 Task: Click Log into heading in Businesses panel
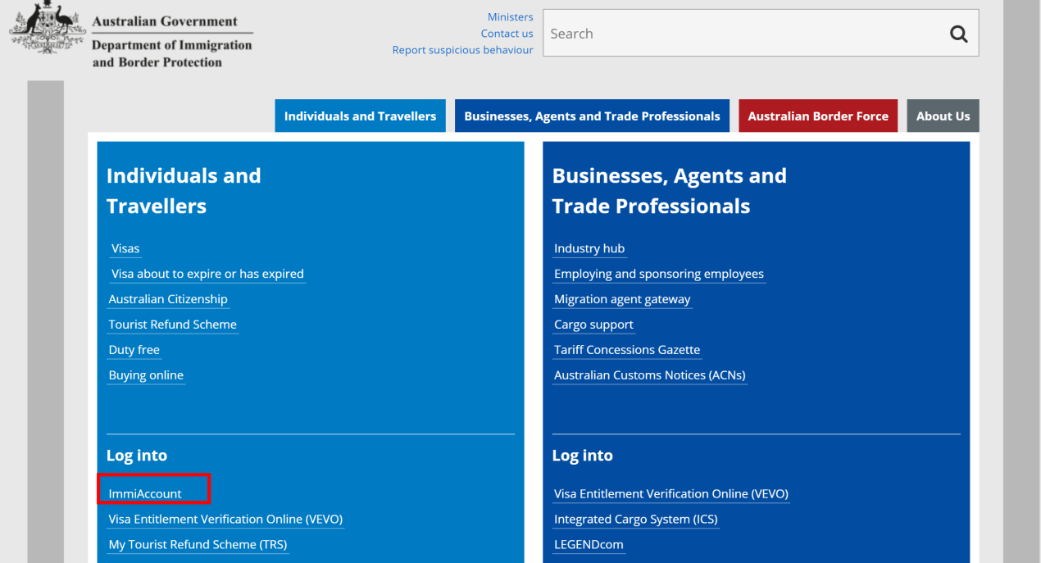[583, 456]
